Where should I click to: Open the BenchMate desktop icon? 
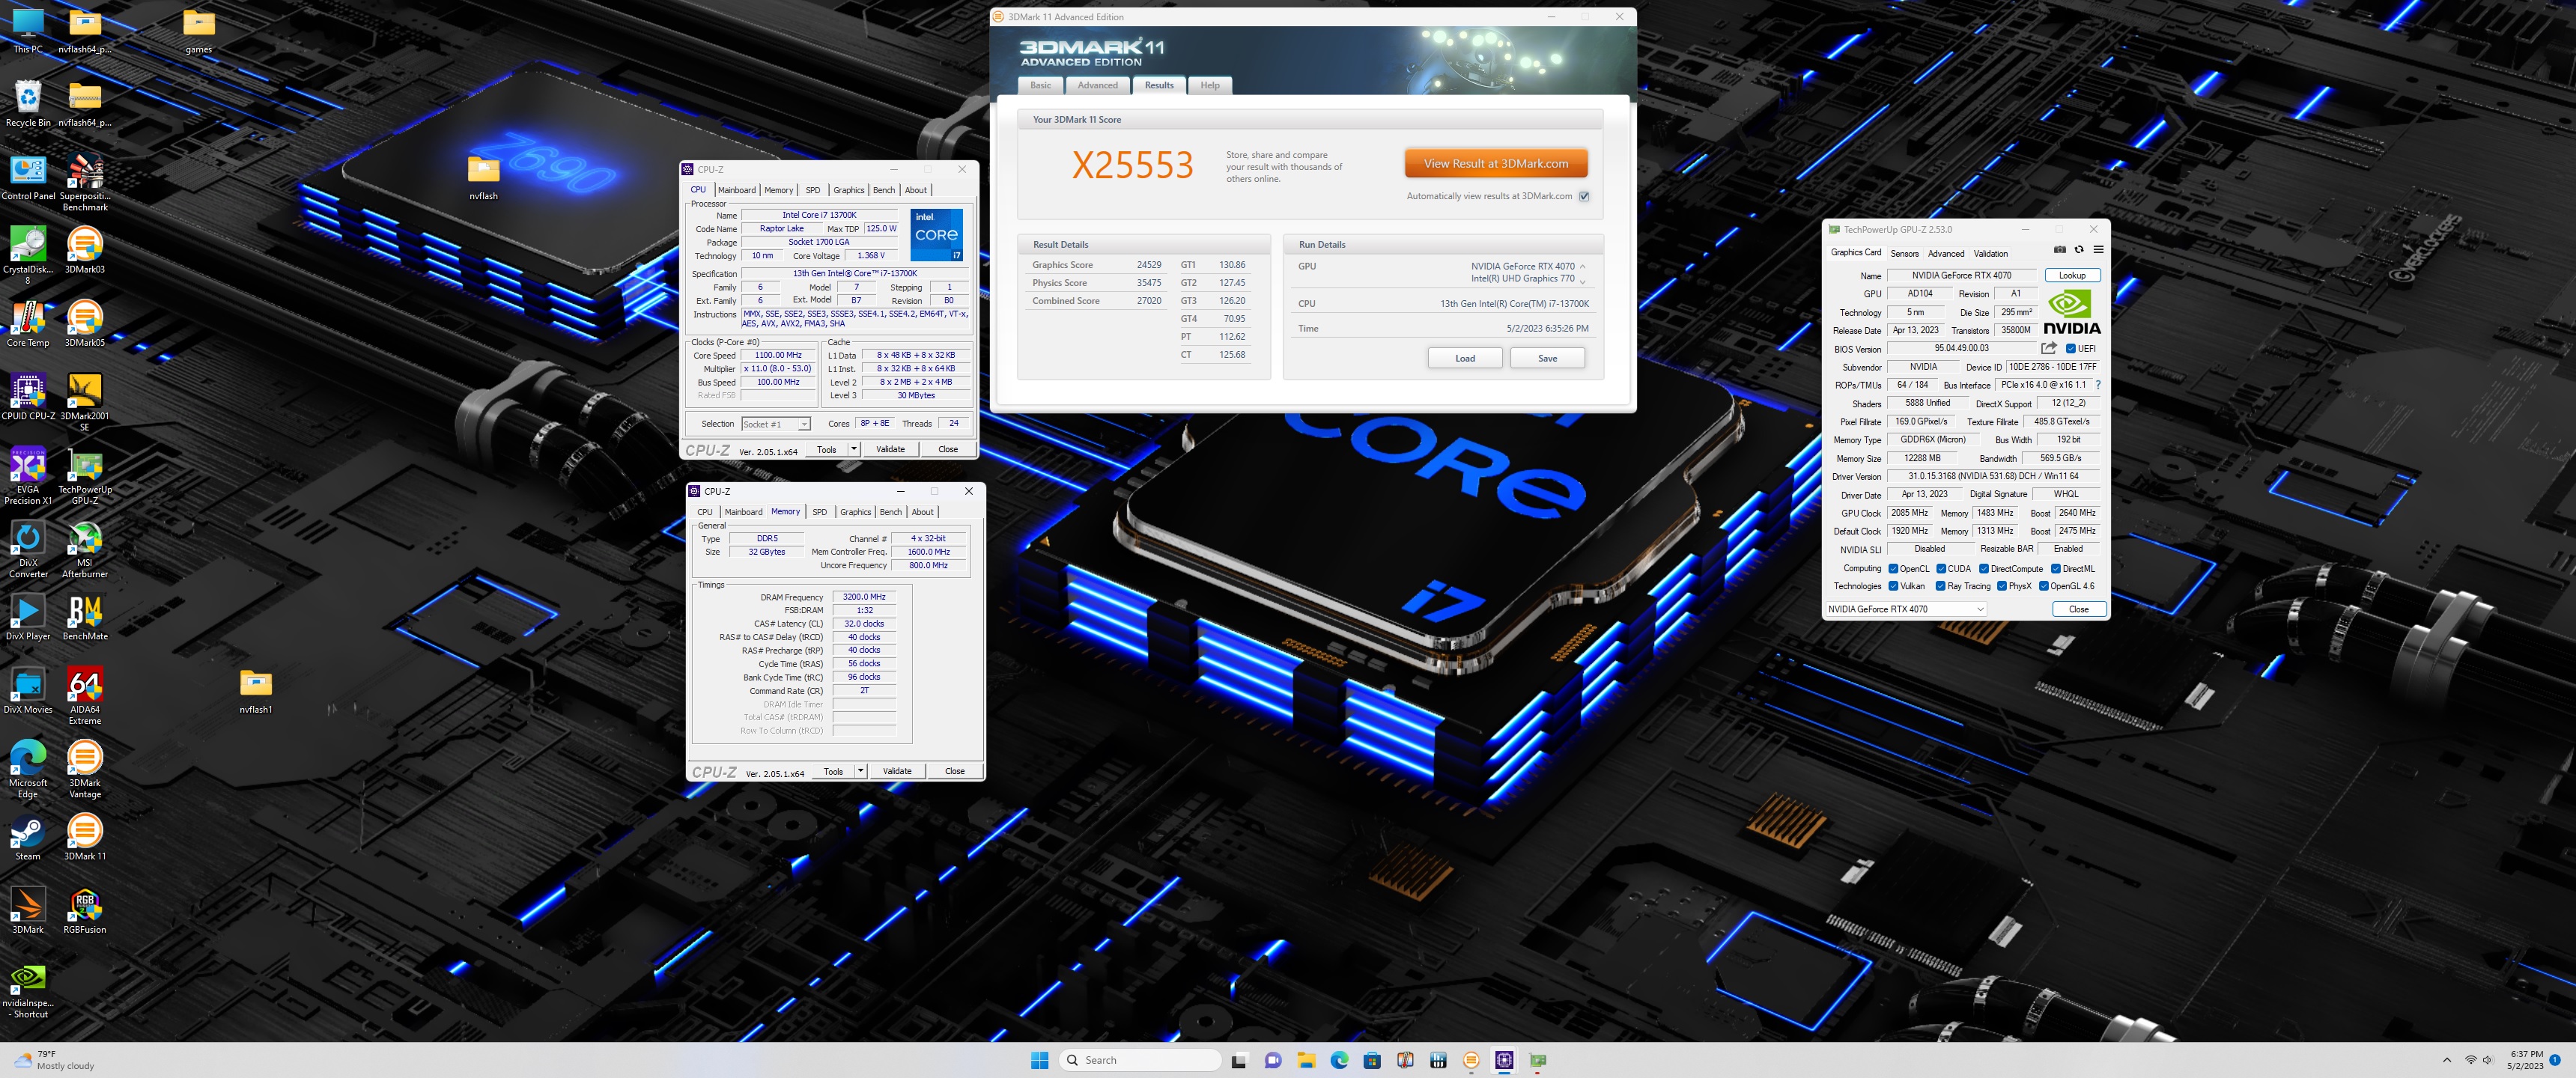pyautogui.click(x=85, y=617)
